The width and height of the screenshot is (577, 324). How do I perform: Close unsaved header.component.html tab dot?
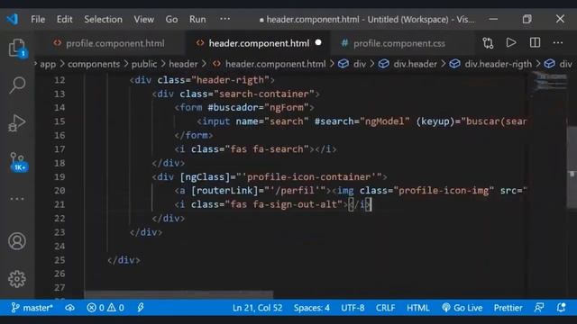pyautogui.click(x=318, y=43)
